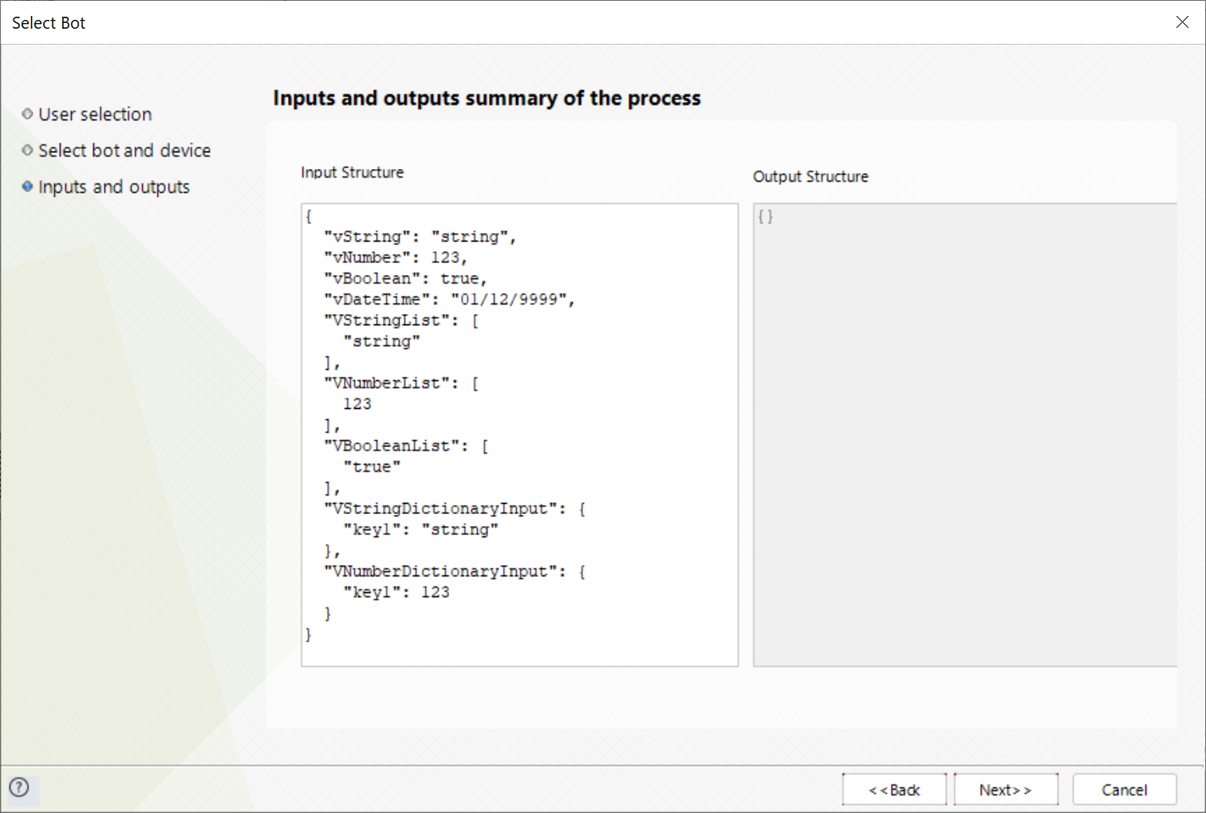Click the Select Bot title text
The height and width of the screenshot is (813, 1206).
(49, 23)
